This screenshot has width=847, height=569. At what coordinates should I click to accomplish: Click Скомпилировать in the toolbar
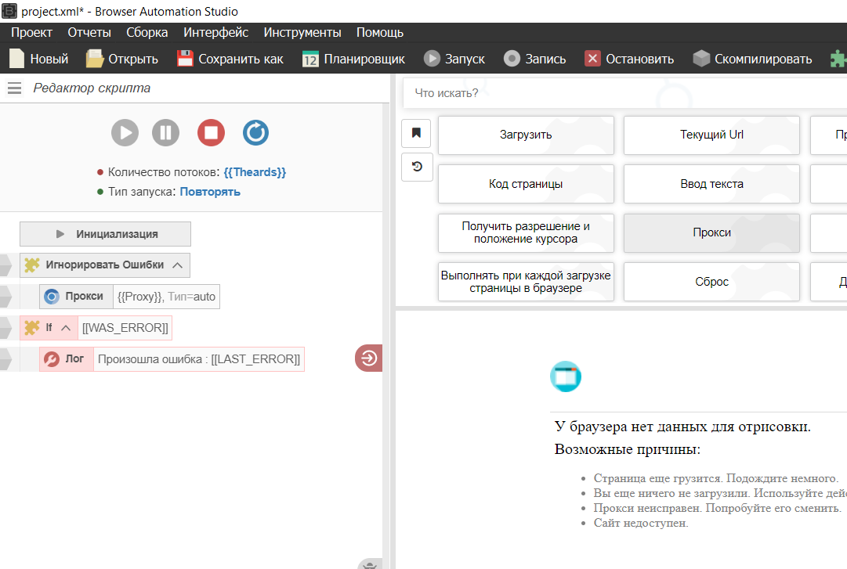(x=752, y=59)
